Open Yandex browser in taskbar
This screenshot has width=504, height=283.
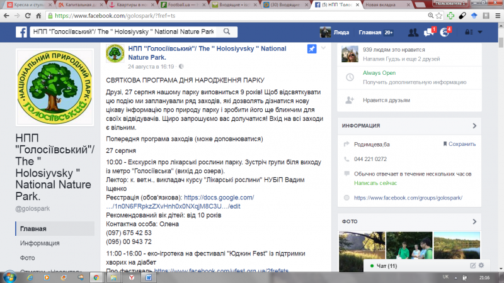[132, 277]
